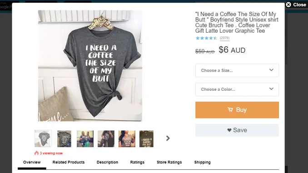Viewport: 308px width, 173px height.
Task: Select the Store Ratings tab
Action: pyautogui.click(x=169, y=162)
